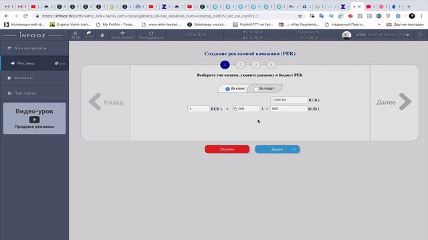428x240 pixels.
Task: Go back in browser history
Action: pyautogui.click(x=6, y=16)
